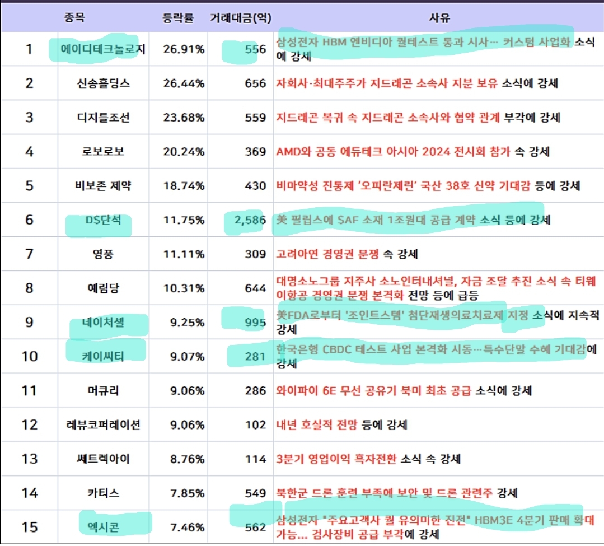Viewport: 604px width, 546px height.
Task: Select stock name 영풍
Action: (x=103, y=254)
